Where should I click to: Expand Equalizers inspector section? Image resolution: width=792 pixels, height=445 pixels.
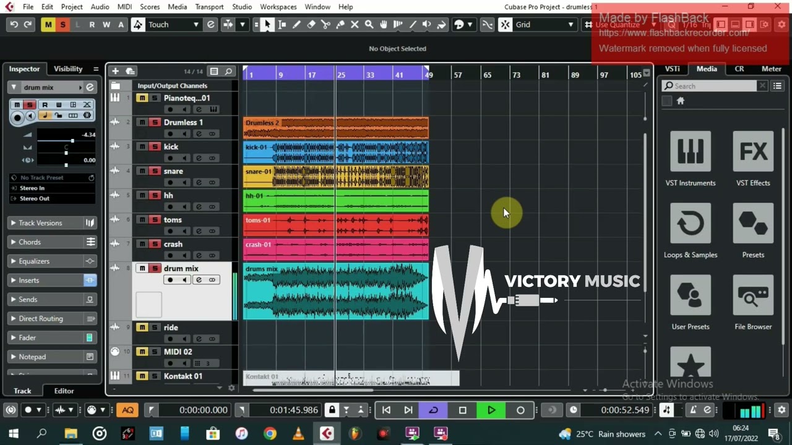53,261
